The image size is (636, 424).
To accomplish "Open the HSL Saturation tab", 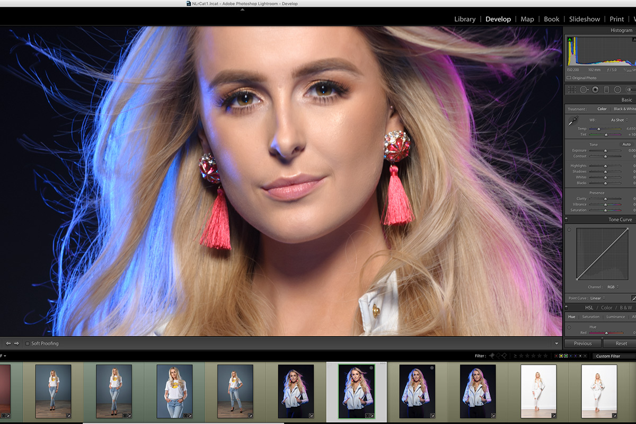I will [x=591, y=317].
